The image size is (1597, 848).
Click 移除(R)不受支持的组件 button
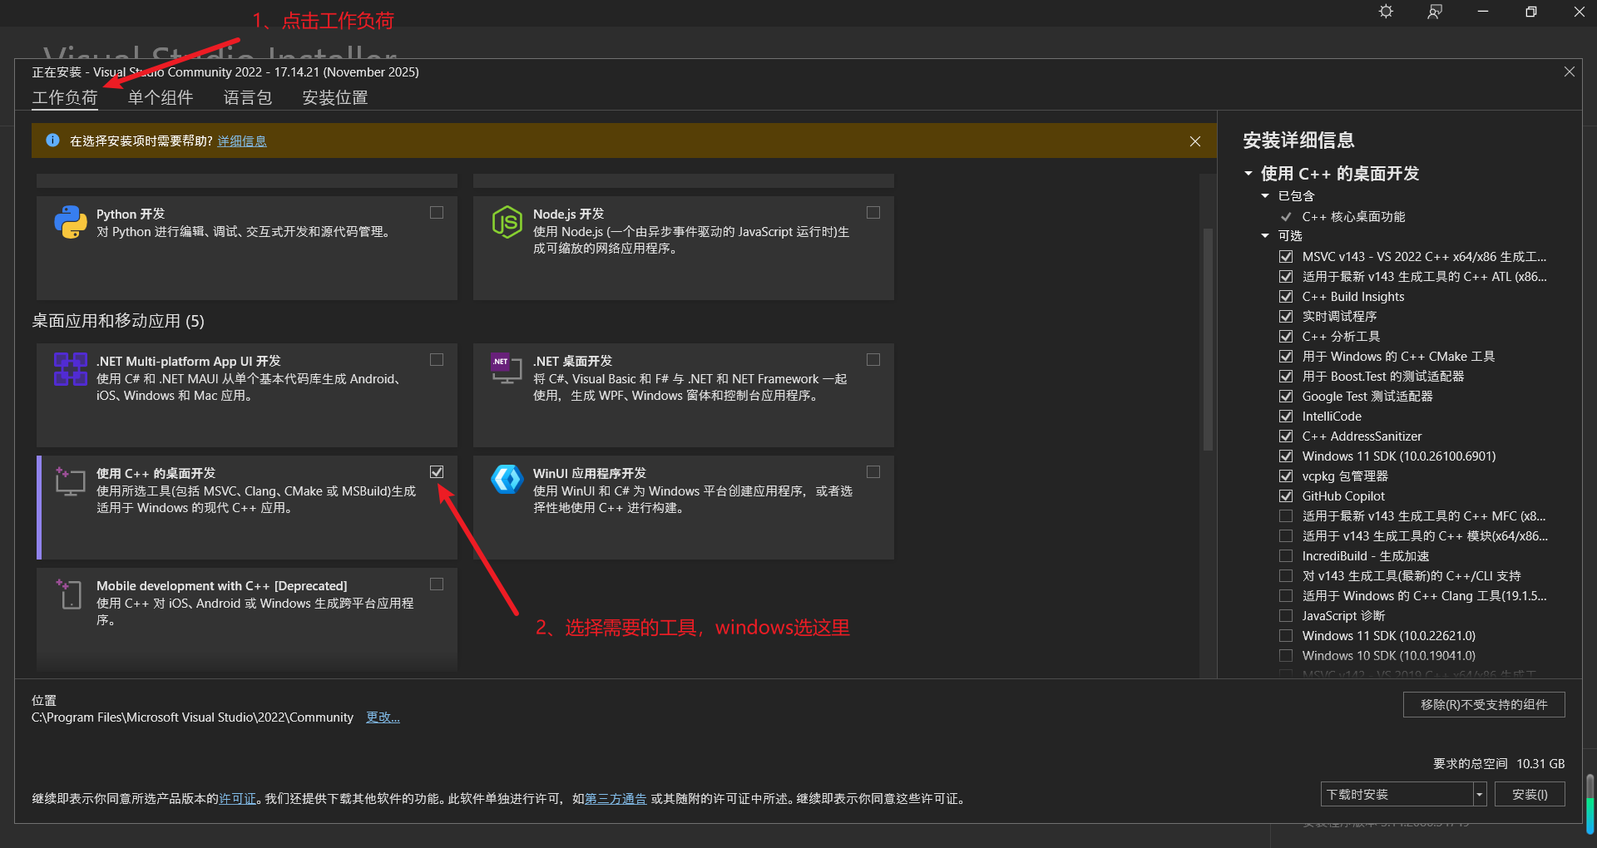coord(1484,705)
